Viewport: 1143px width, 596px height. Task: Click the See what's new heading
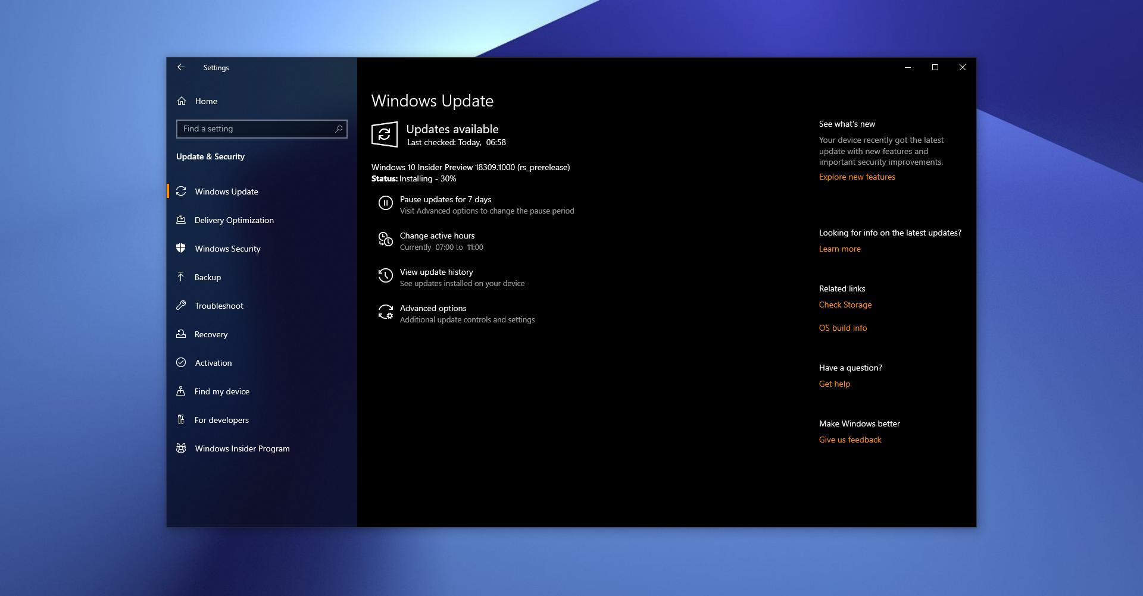click(847, 124)
